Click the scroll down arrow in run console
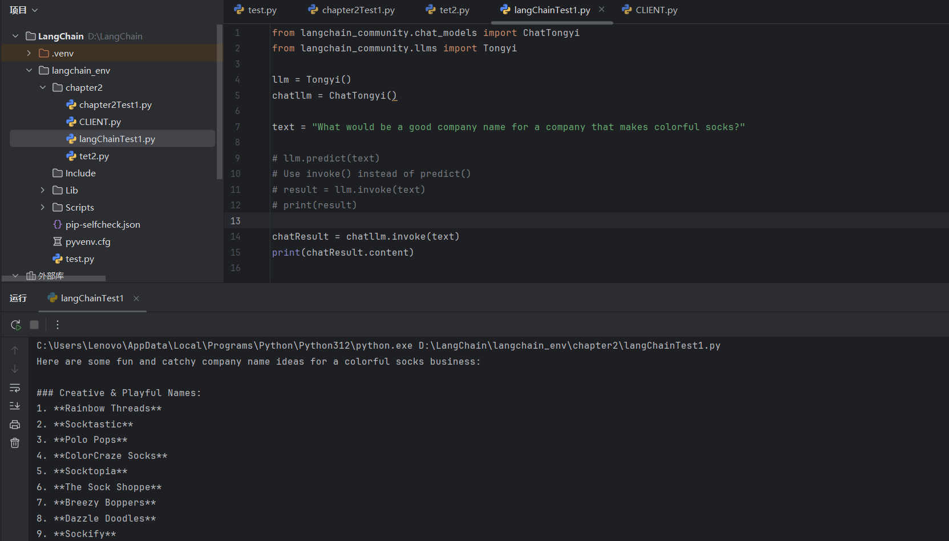Viewport: 949px width, 541px height. (15, 369)
